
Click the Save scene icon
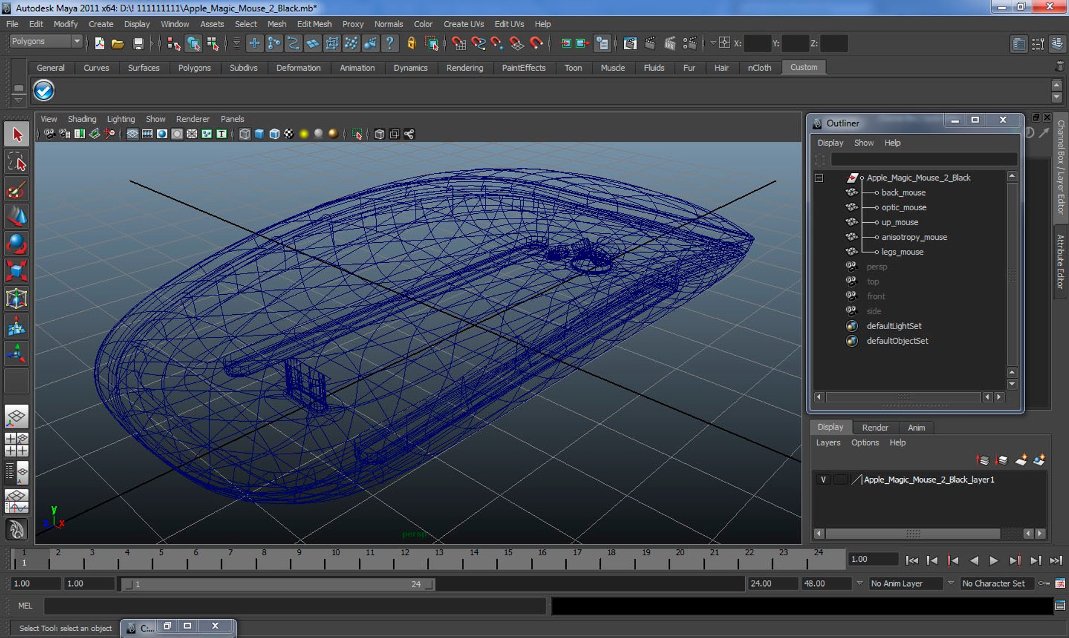138,43
